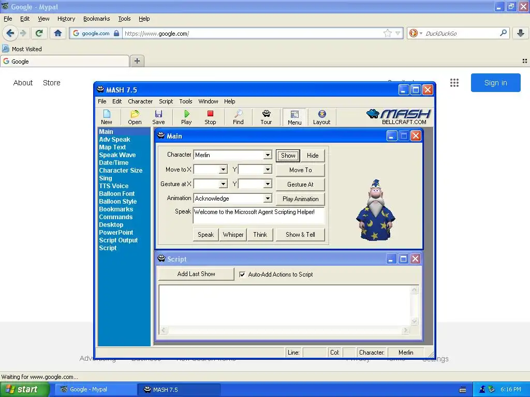The image size is (530, 397).
Task: Click the Whisper button
Action: (x=233, y=235)
